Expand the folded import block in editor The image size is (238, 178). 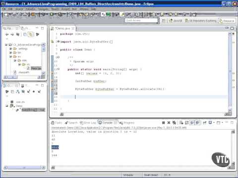pyautogui.click(x=58, y=42)
